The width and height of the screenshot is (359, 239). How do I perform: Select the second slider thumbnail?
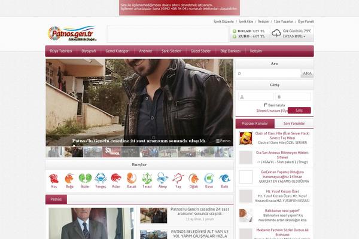coord(74,152)
